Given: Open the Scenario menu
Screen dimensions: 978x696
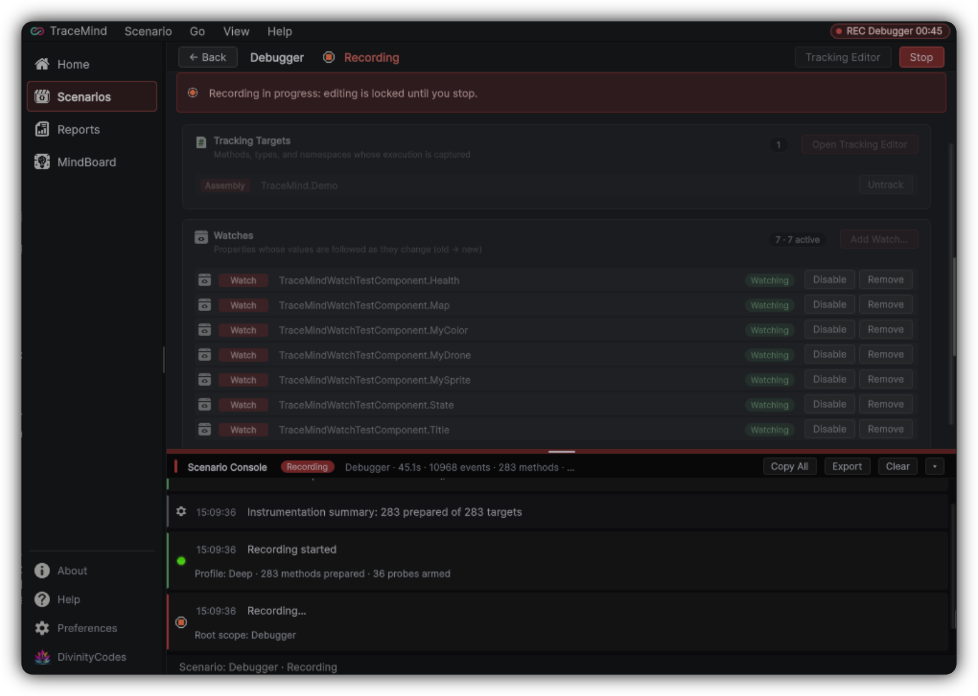Looking at the screenshot, I should point(148,31).
